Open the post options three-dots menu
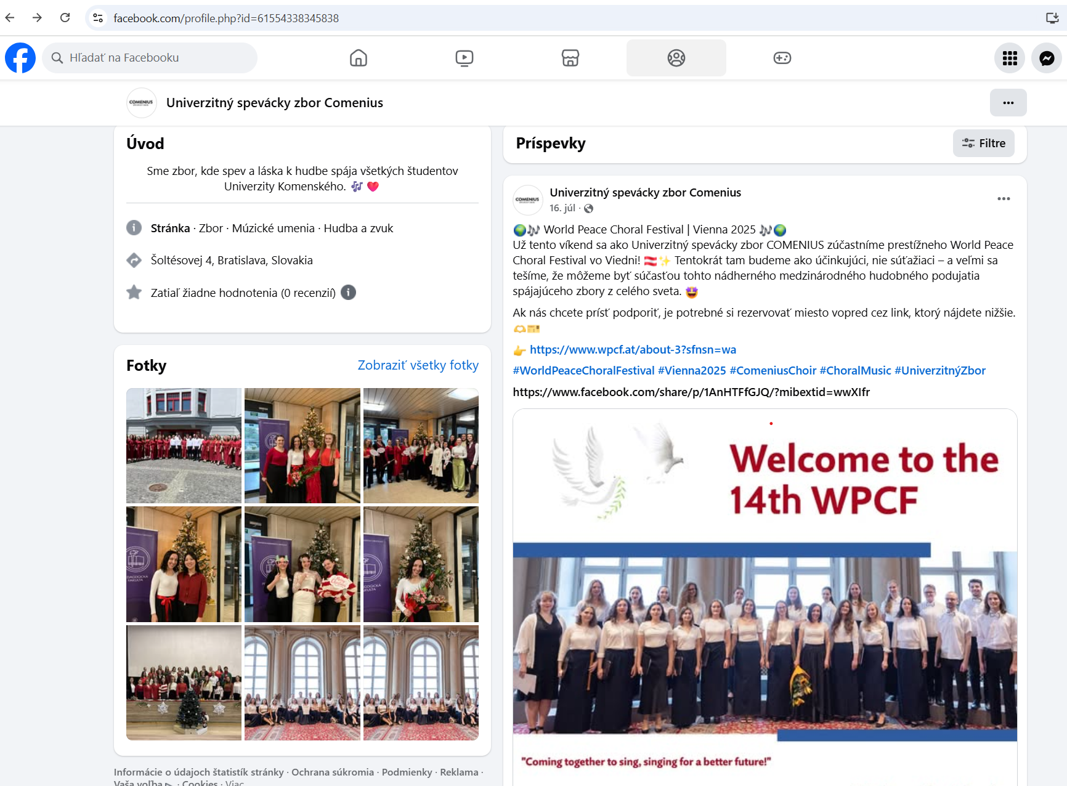This screenshot has width=1067, height=786. tap(1003, 198)
